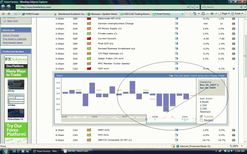Viewport: 247px width, 154px height.
Task: Open a new blank tab
Action: pos(187,14)
